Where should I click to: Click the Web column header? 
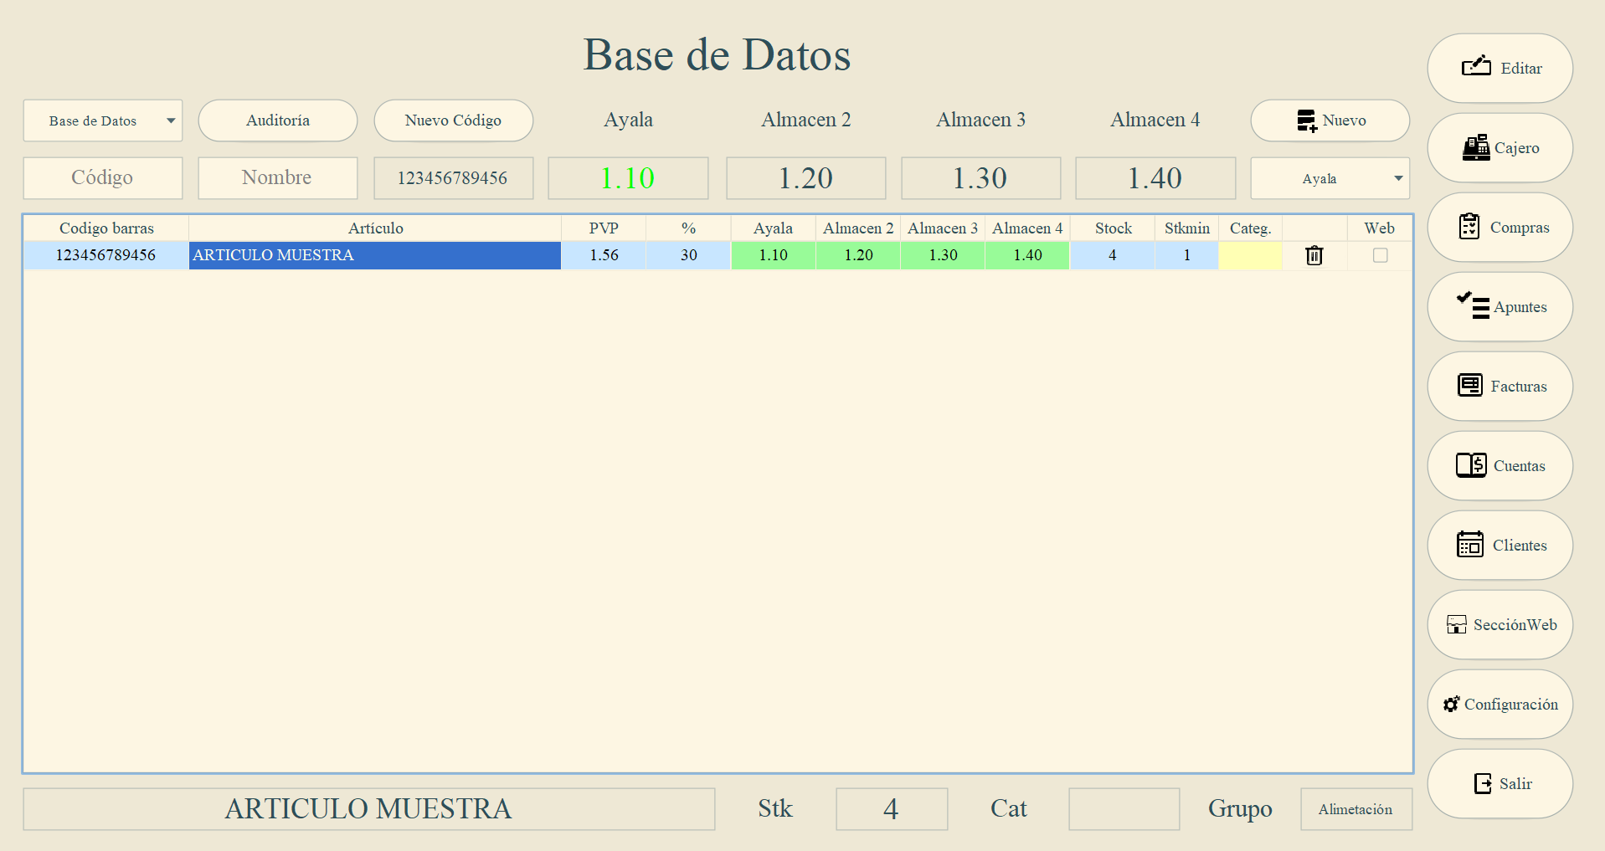1380,228
